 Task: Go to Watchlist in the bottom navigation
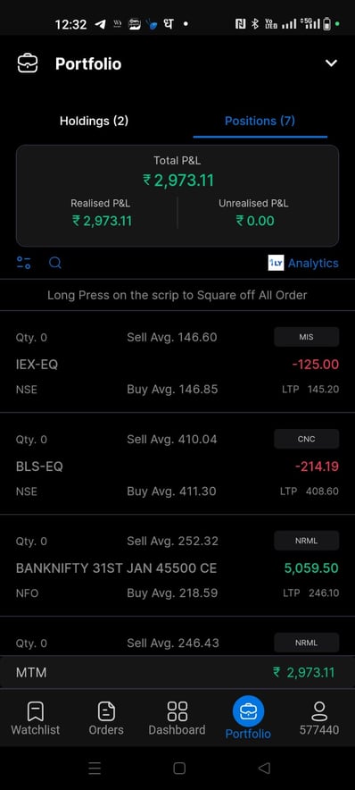pyautogui.click(x=35, y=719)
